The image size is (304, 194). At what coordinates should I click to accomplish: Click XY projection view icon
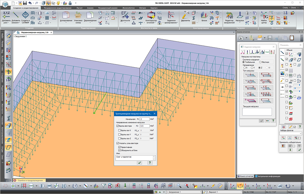tap(258, 186)
